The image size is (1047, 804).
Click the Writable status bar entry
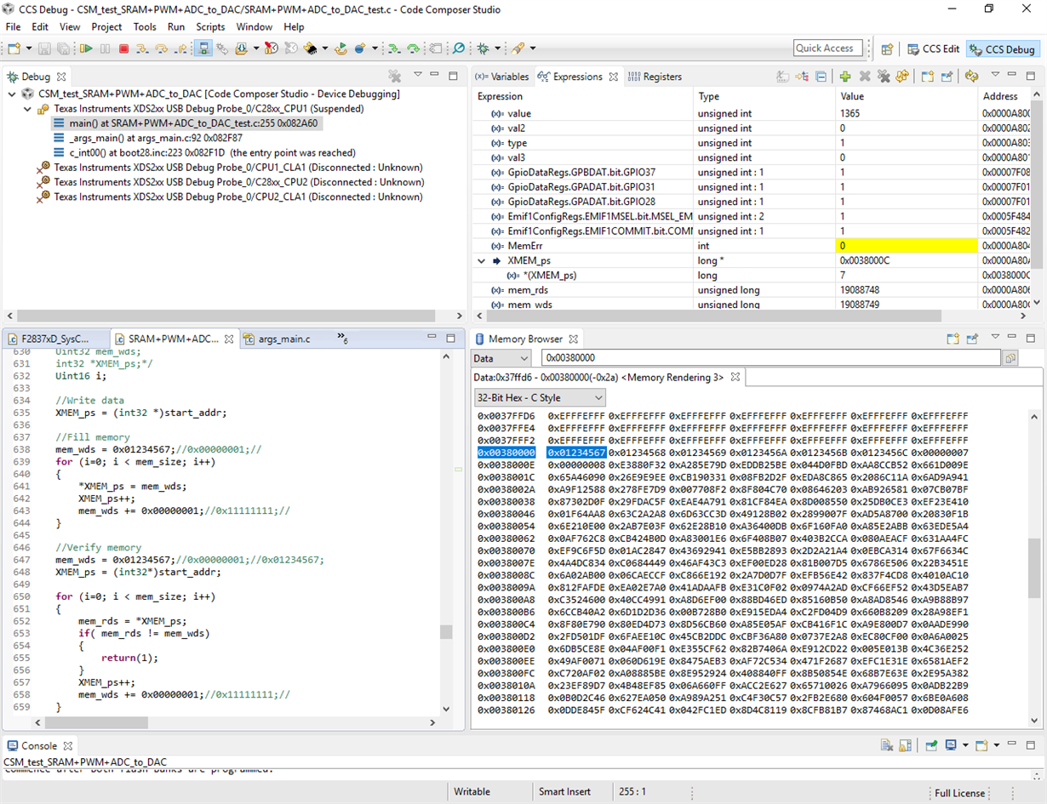tap(472, 791)
